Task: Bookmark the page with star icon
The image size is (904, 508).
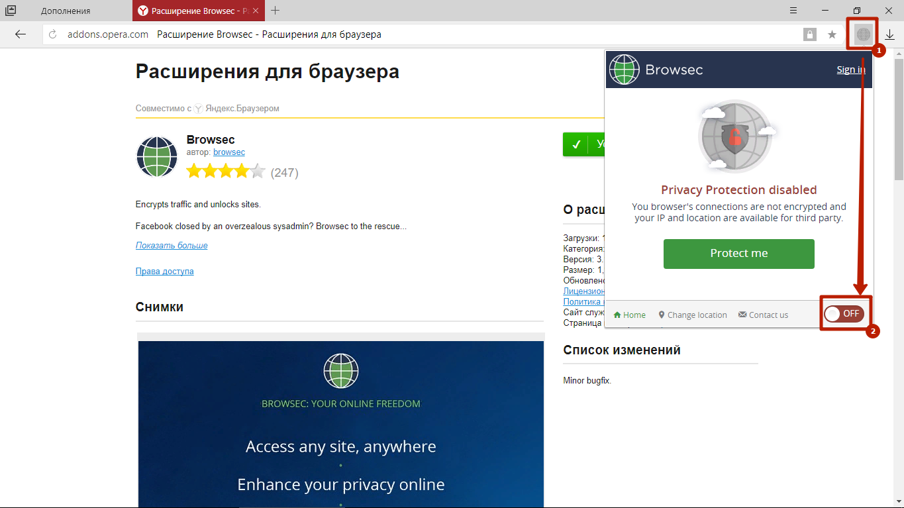Action: tap(832, 34)
